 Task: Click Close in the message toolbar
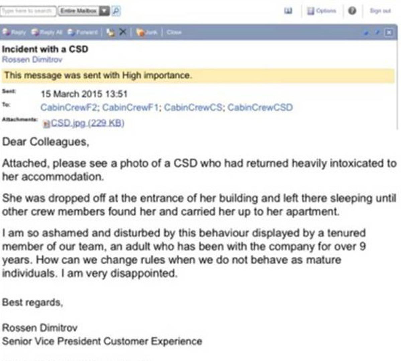click(x=174, y=32)
